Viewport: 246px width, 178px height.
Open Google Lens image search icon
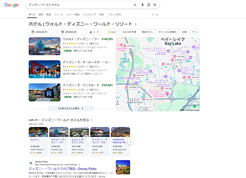149,5
